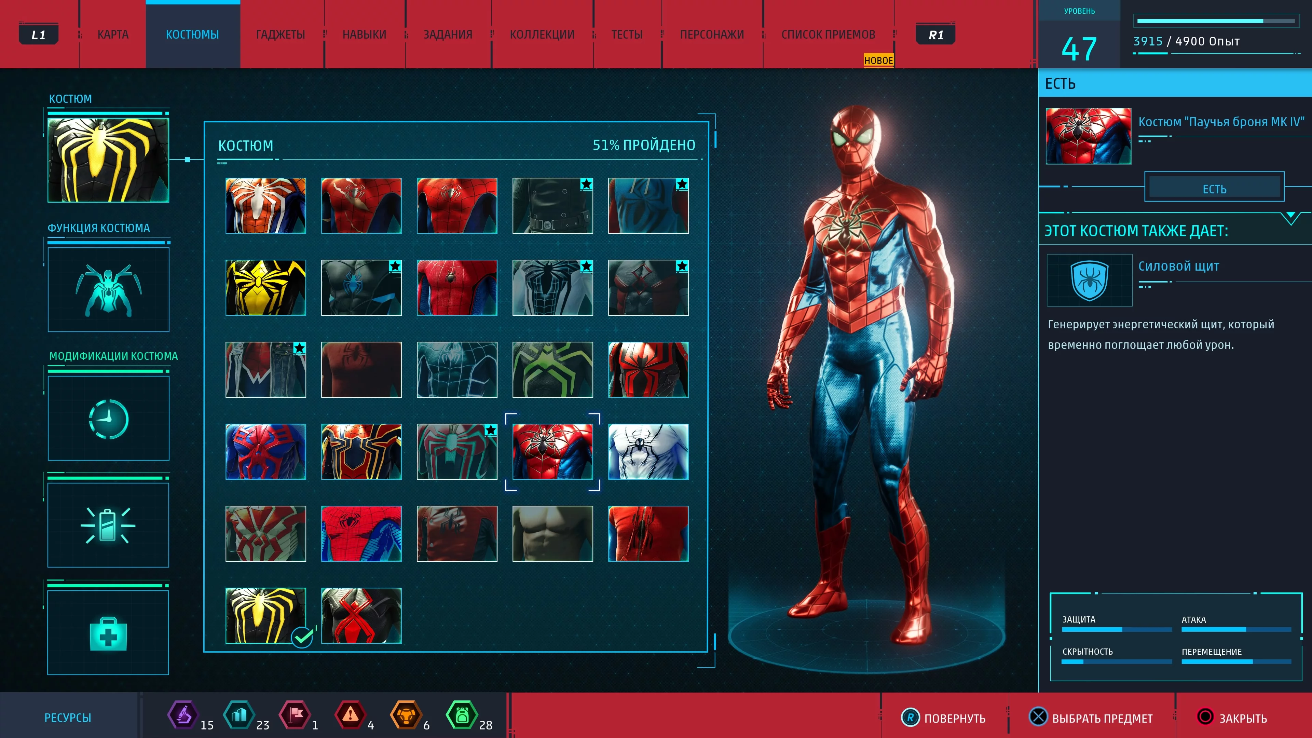Select the checkmarked yellow Anti-Ock suit thumbnail
Image resolution: width=1312 pixels, height=738 pixels.
click(x=266, y=616)
